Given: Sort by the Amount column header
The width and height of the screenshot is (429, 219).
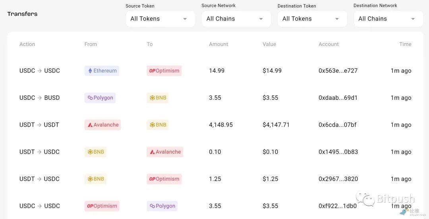Looking at the screenshot, I should (218, 44).
